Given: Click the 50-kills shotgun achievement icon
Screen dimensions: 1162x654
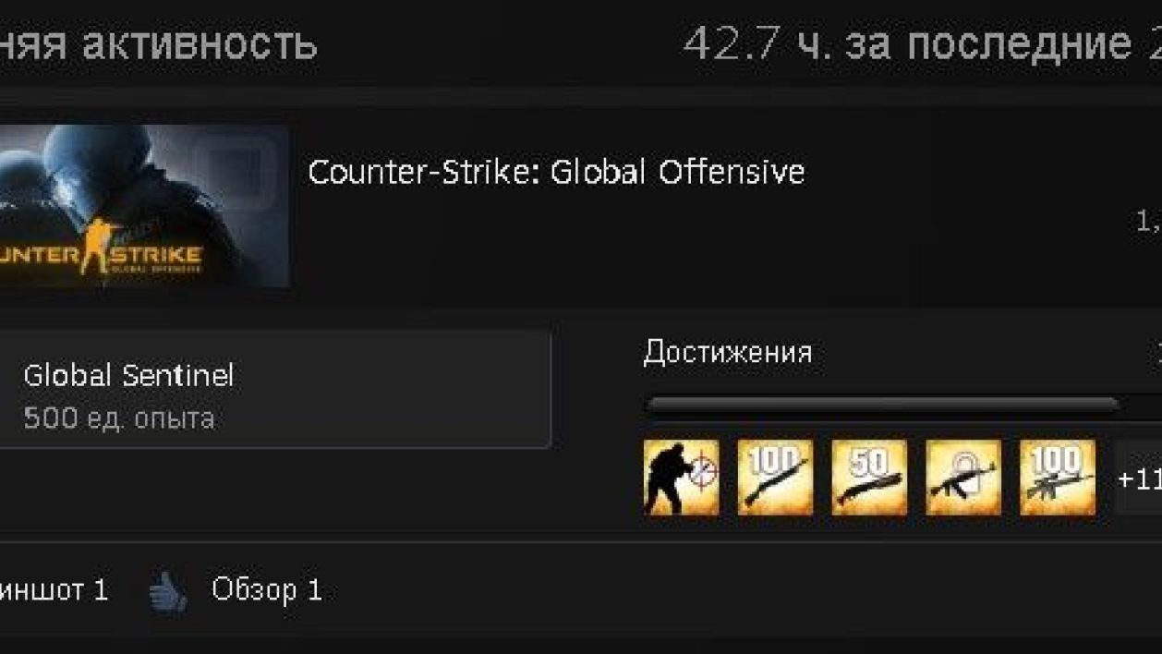Looking at the screenshot, I should (869, 478).
